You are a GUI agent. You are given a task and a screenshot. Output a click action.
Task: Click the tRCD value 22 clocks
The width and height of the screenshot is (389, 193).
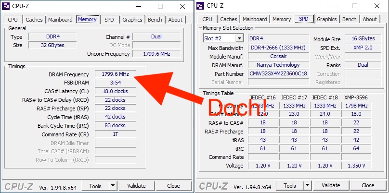pyautogui.click(x=116, y=100)
